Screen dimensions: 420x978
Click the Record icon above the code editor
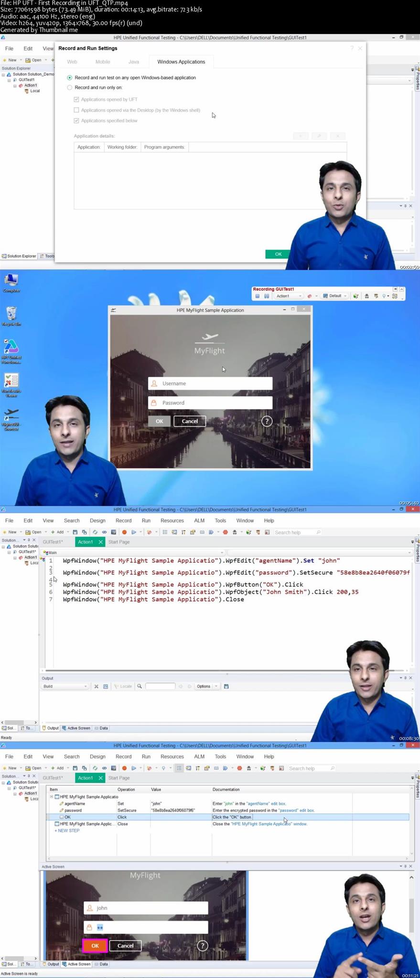click(124, 532)
